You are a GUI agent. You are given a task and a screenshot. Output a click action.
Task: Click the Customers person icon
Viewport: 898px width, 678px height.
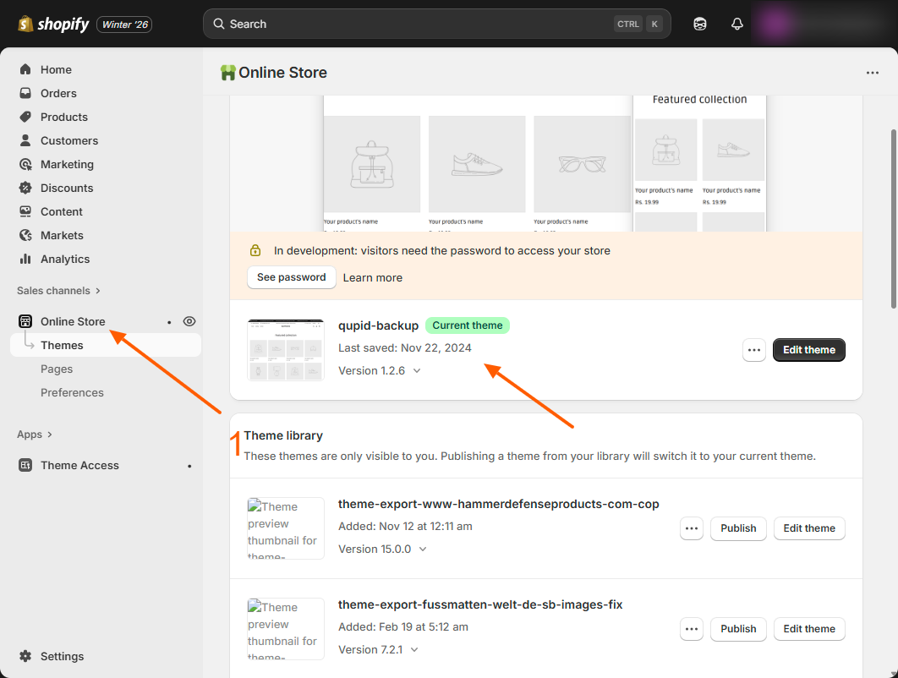coord(25,140)
